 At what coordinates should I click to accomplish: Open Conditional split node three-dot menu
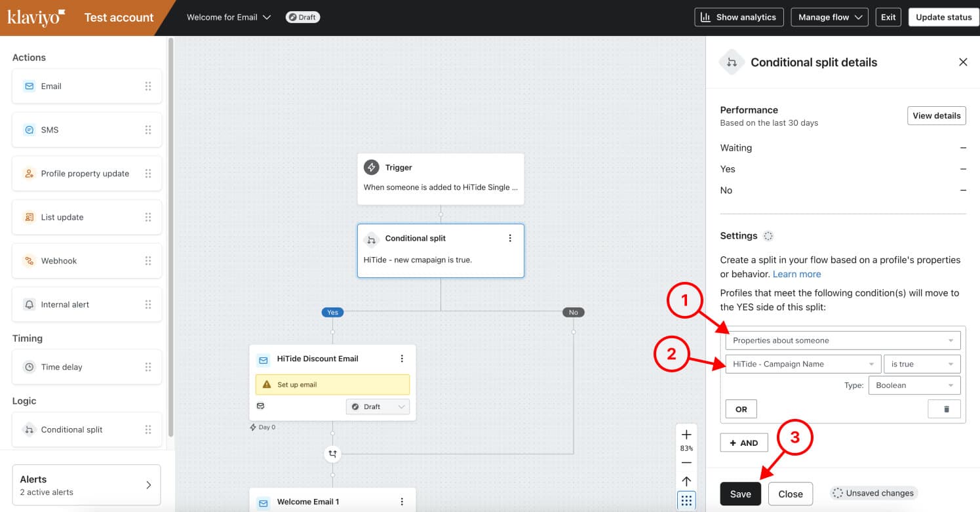click(x=510, y=239)
